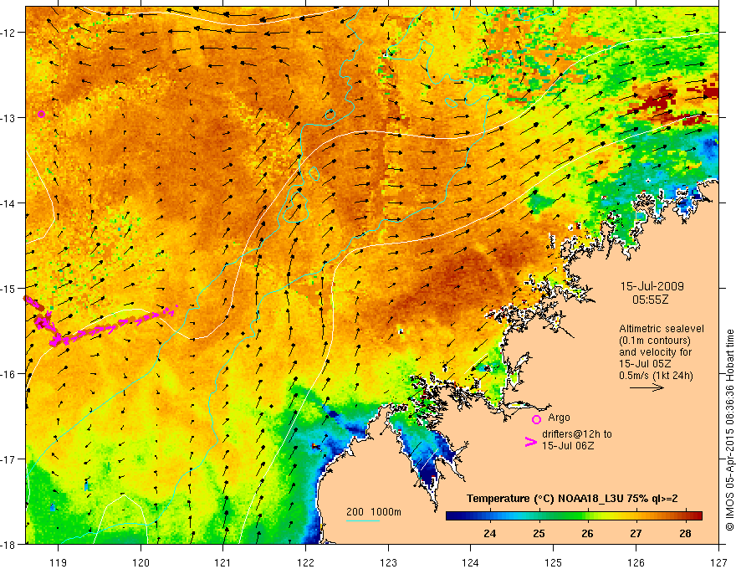Viewport: 736px width, 569px height.
Task: Click latitude axis label -12
Action: pyautogui.click(x=10, y=33)
